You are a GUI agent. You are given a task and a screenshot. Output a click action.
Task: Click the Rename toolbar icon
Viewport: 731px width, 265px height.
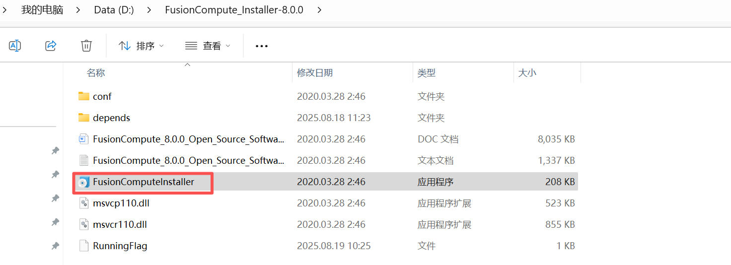click(15, 46)
